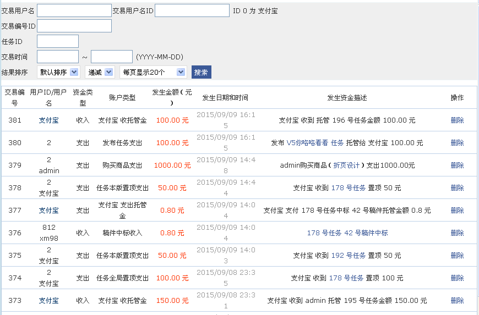Open the 折页设计 product link

pos(346,165)
